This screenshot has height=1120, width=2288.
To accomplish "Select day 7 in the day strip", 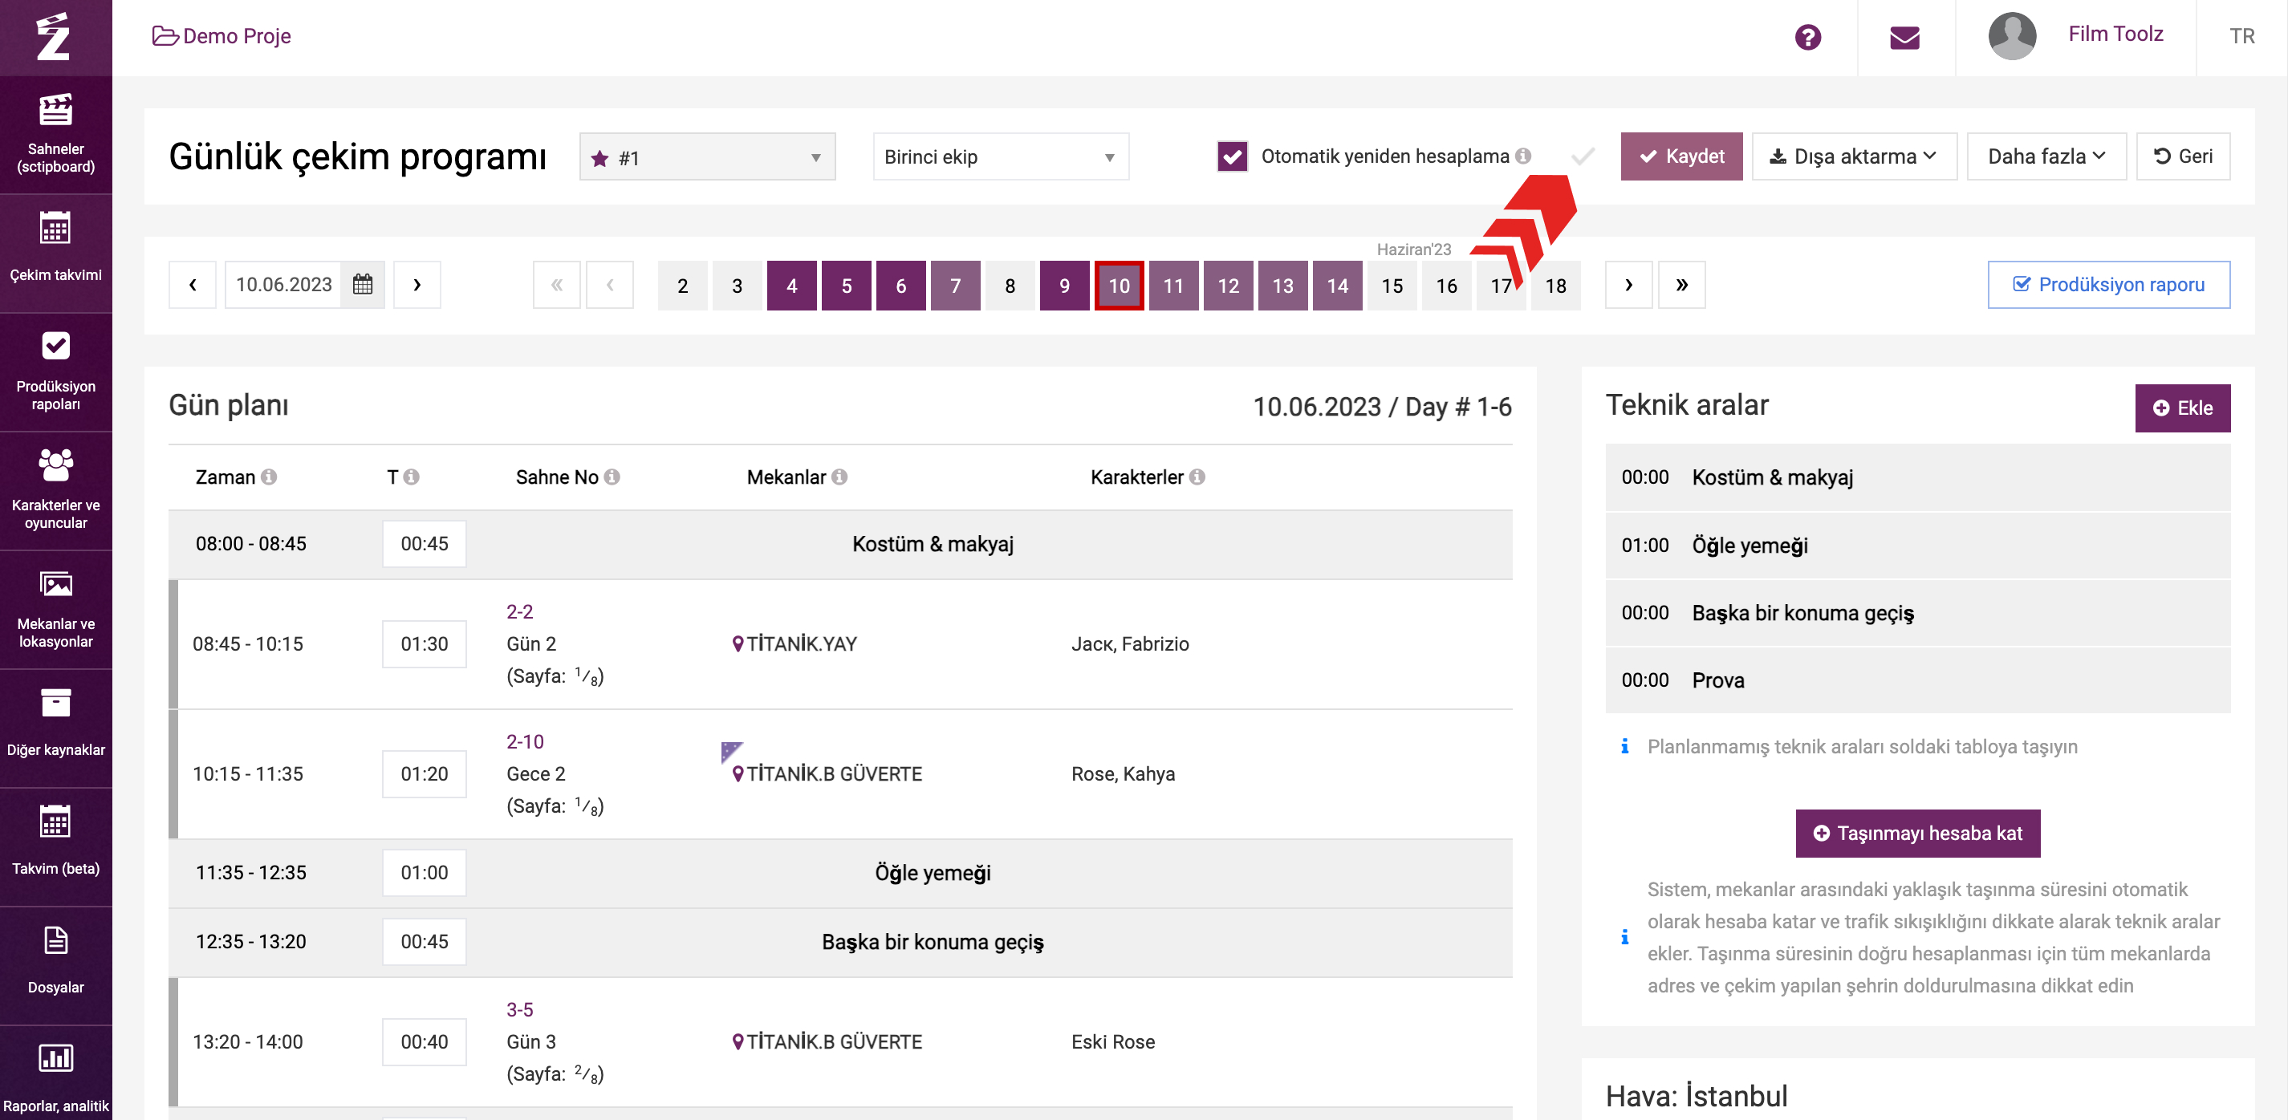I will point(955,285).
